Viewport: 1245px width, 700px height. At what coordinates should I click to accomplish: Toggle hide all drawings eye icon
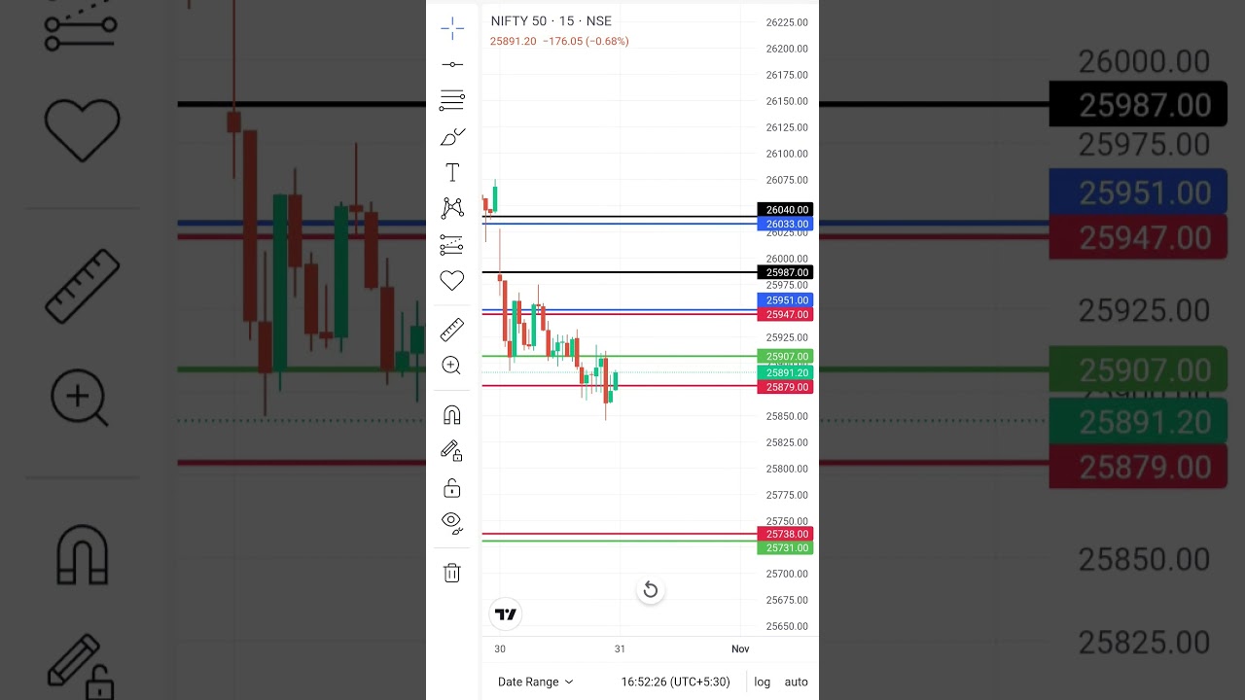[x=452, y=523]
